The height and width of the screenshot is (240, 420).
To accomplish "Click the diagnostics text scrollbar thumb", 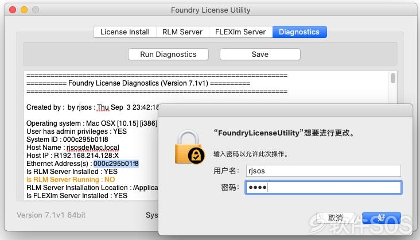I will [392, 78].
